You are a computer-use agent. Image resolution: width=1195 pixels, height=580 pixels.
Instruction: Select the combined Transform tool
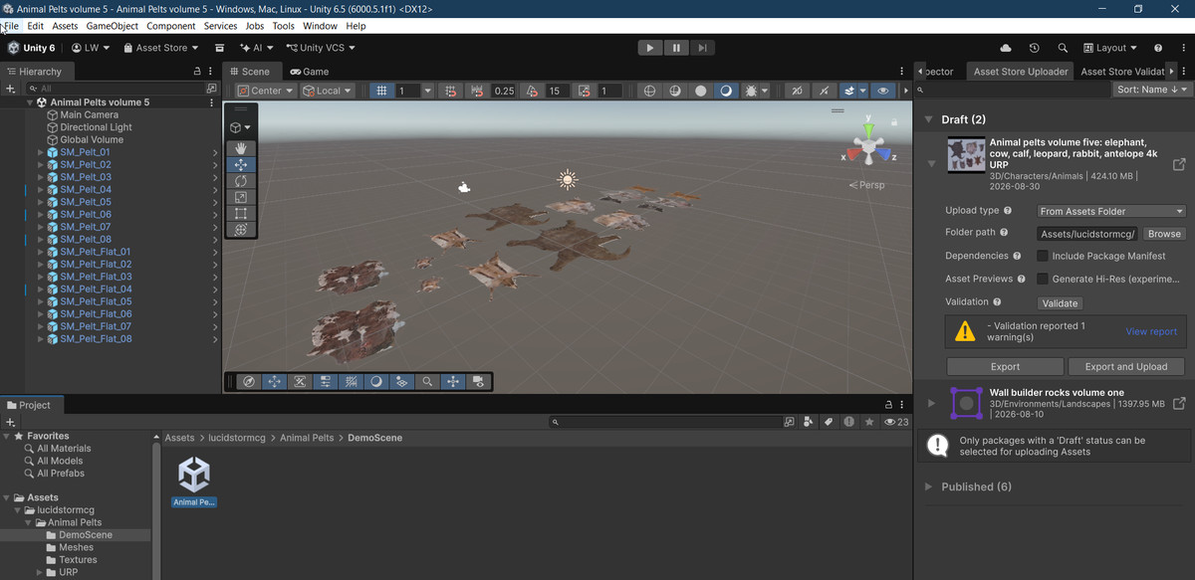coord(240,230)
